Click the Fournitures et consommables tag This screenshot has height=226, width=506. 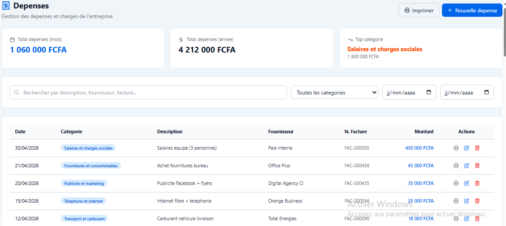[x=91, y=166]
